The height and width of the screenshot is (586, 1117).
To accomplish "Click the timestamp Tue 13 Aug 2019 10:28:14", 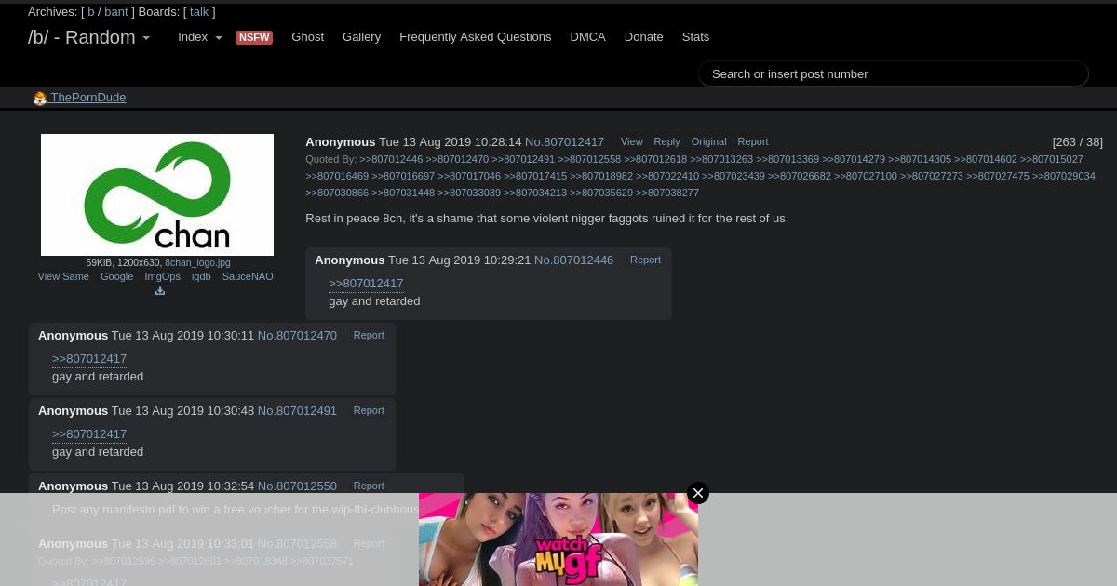I will (451, 142).
